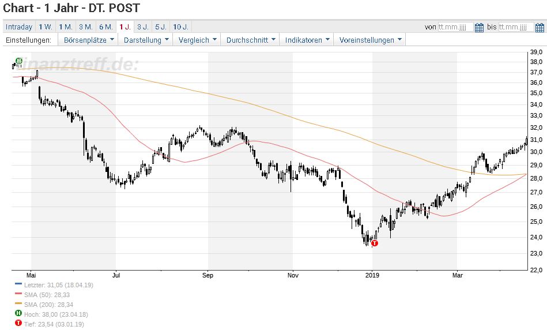Click the red T legend icon
This screenshot has height=330, width=547.
click(18, 323)
